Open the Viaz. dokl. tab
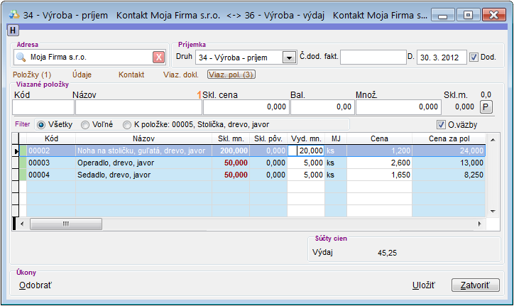The height and width of the screenshot is (306, 514). click(181, 75)
